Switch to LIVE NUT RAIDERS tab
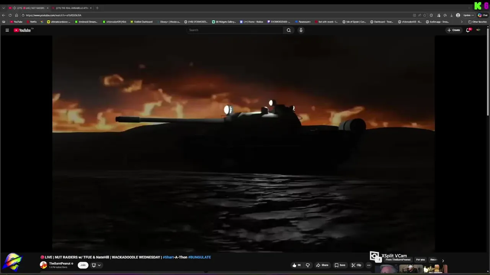490x275 pixels. (x=29, y=8)
